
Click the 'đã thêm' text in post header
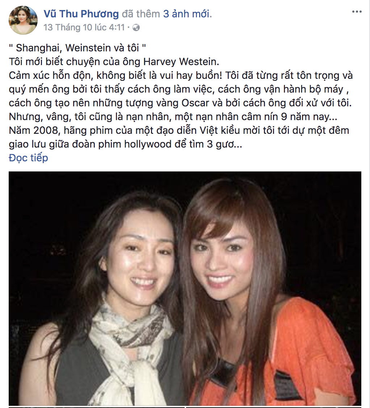tap(141, 14)
